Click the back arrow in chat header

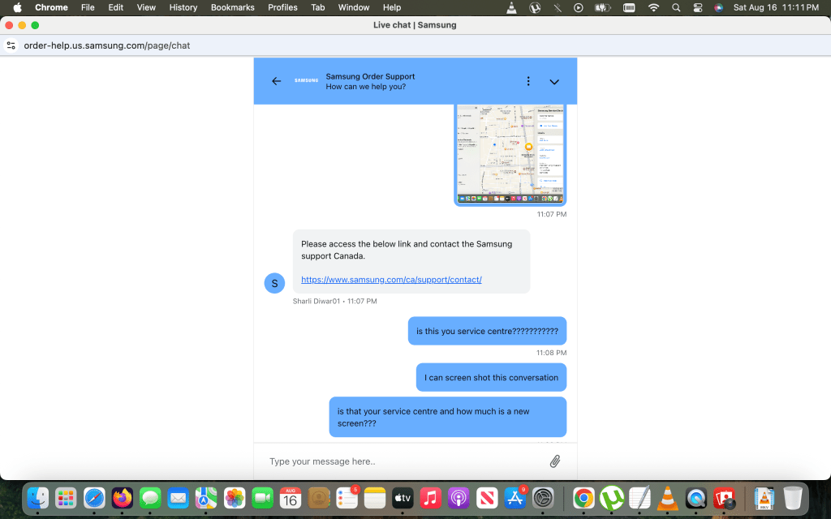click(x=276, y=81)
